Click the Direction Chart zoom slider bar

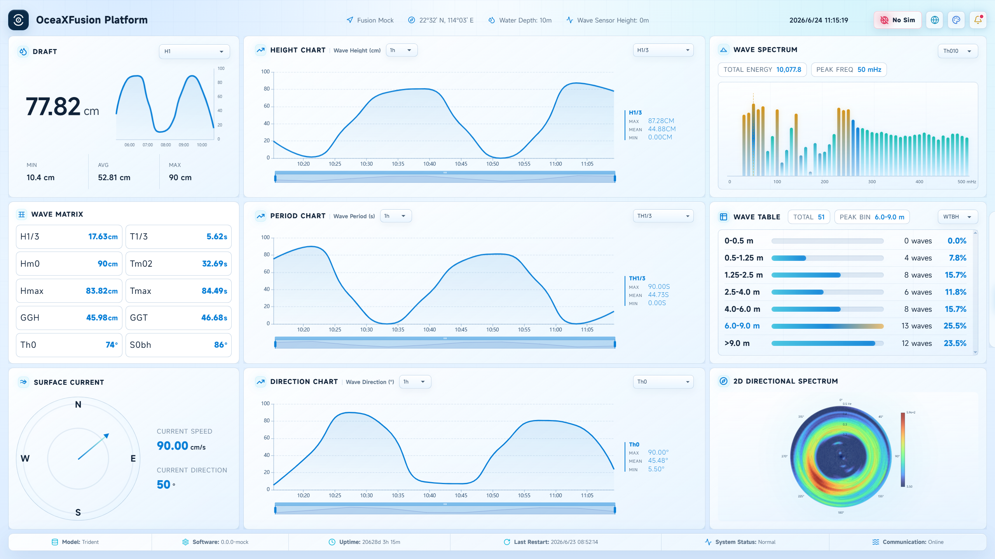[x=445, y=508]
